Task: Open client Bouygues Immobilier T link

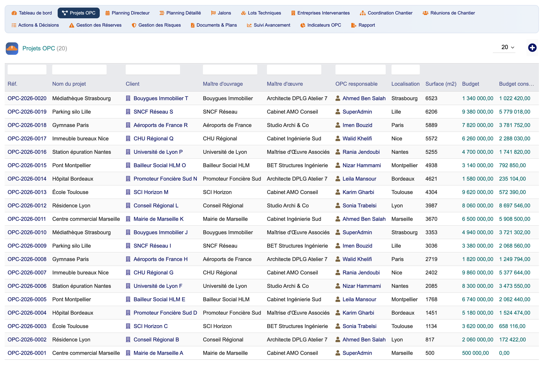Action: point(161,98)
